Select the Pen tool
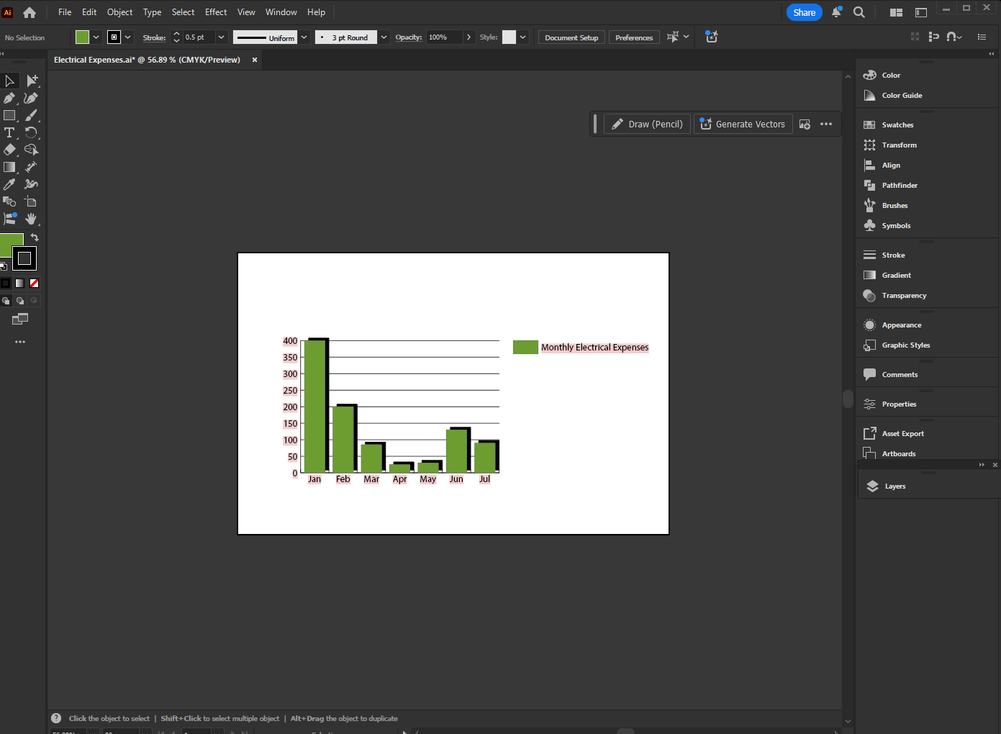 tap(9, 98)
